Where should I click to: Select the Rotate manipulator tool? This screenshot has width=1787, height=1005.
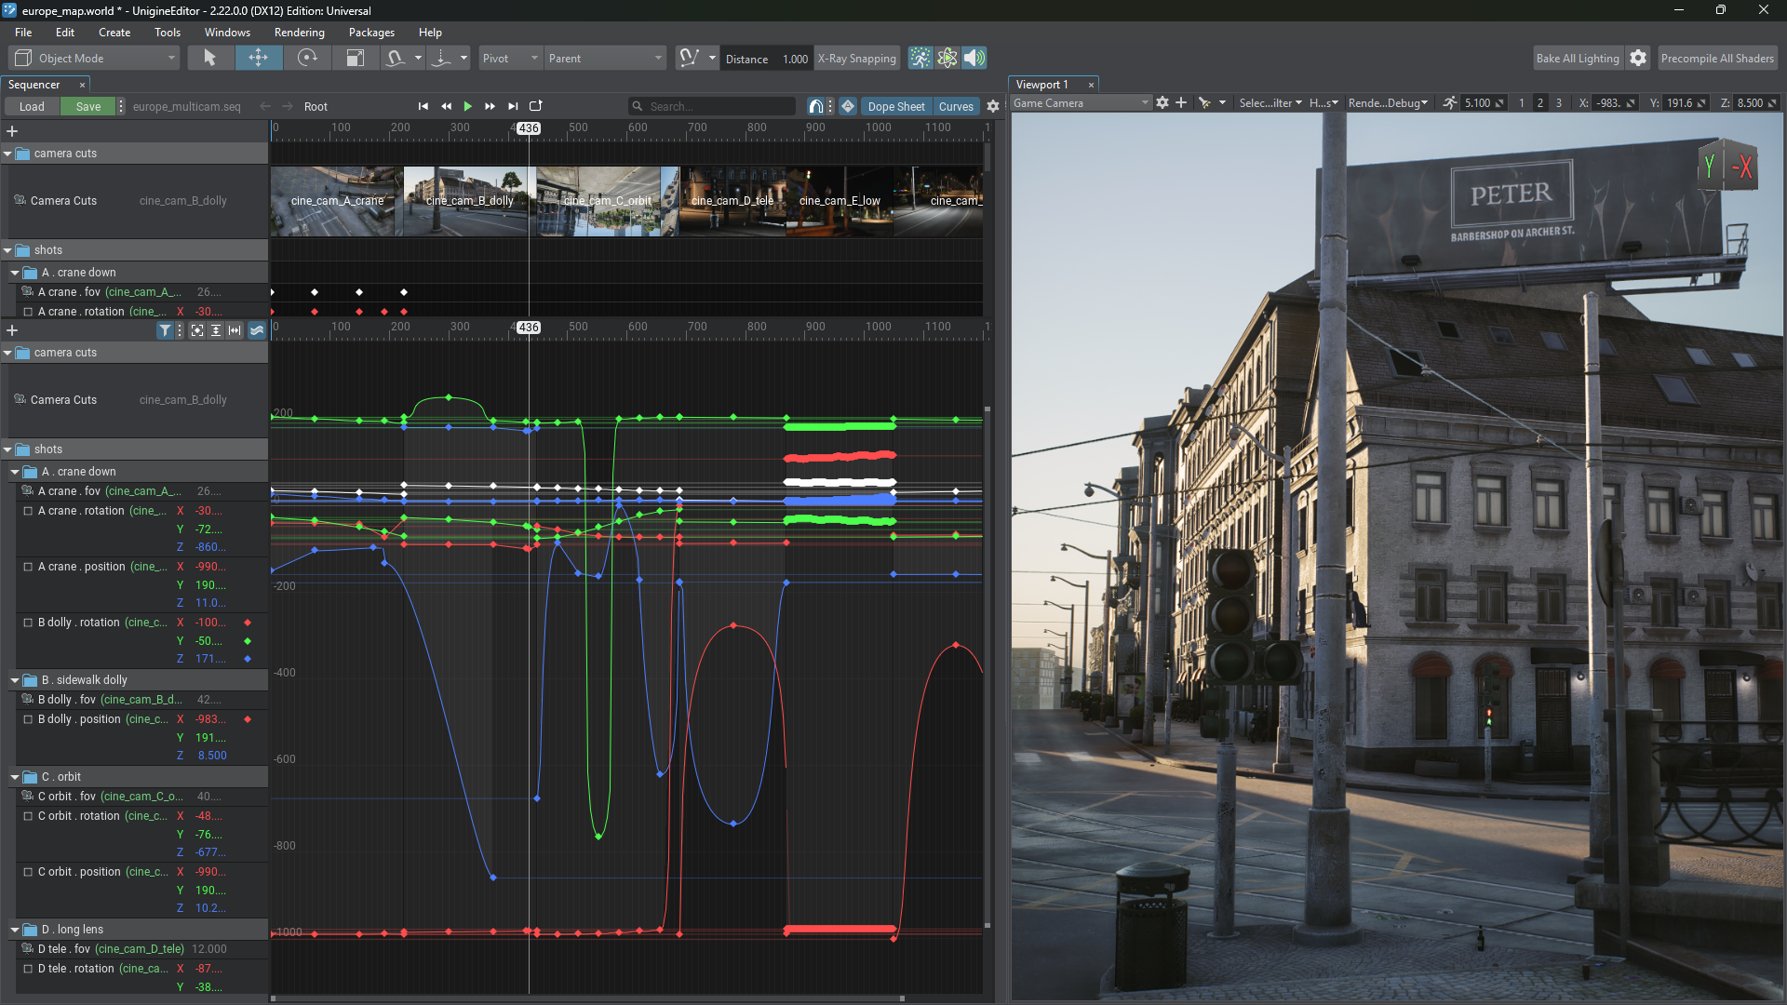pyautogui.click(x=306, y=58)
